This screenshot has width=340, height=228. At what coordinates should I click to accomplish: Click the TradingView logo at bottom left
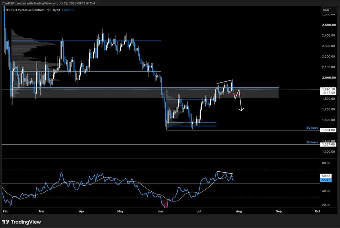pyautogui.click(x=21, y=222)
